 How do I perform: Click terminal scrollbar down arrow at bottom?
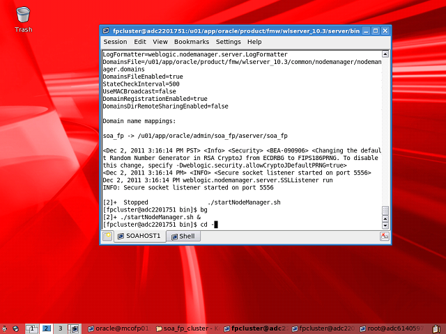pos(385,225)
